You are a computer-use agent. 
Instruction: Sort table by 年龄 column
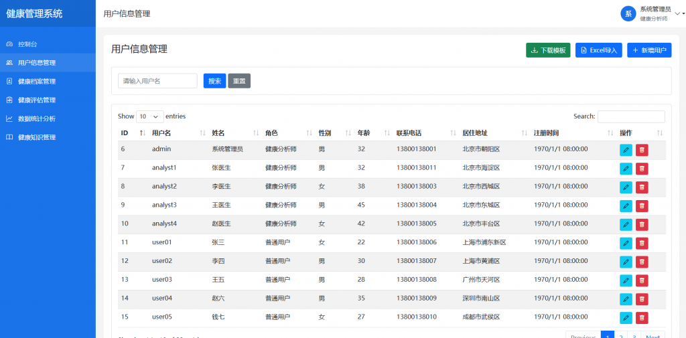[x=373, y=133]
